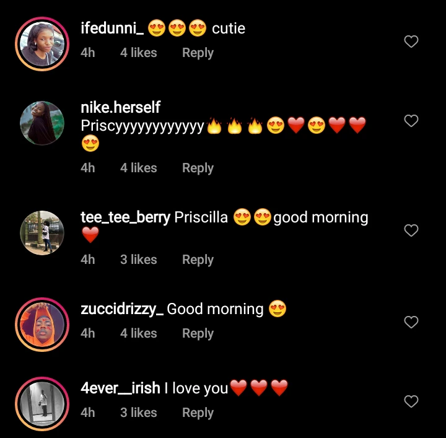This screenshot has height=438, width=446.
Task: Tap the heart beside tee_tee_berry's comment
Action: coord(411,230)
